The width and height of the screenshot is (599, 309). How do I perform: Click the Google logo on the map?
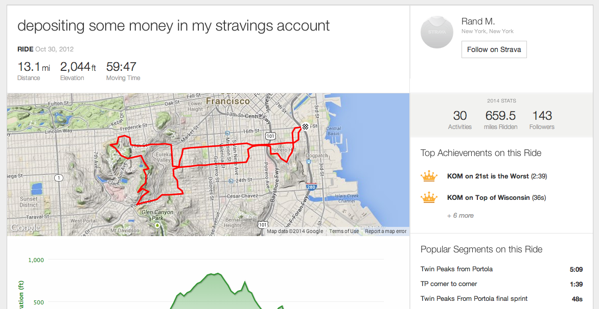coord(25,228)
